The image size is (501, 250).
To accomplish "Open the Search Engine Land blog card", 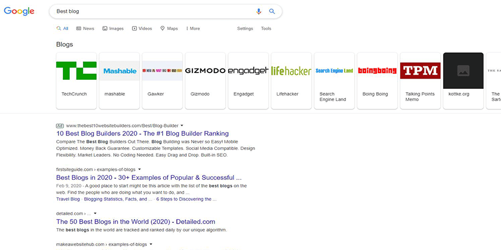I will coord(334,81).
